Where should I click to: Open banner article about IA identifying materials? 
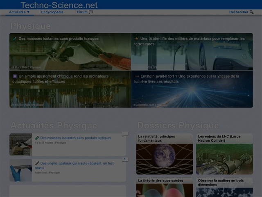pyautogui.click(x=192, y=51)
